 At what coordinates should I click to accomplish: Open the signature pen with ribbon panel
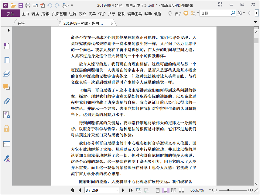[x=7, y=158]
